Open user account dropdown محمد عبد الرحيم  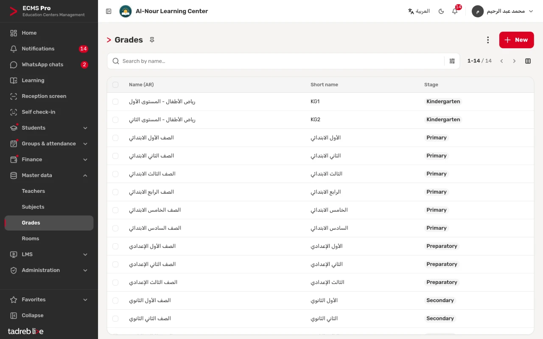(503, 11)
